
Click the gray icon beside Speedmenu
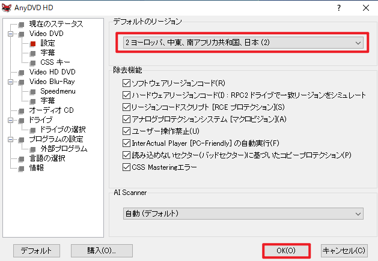point(33,92)
